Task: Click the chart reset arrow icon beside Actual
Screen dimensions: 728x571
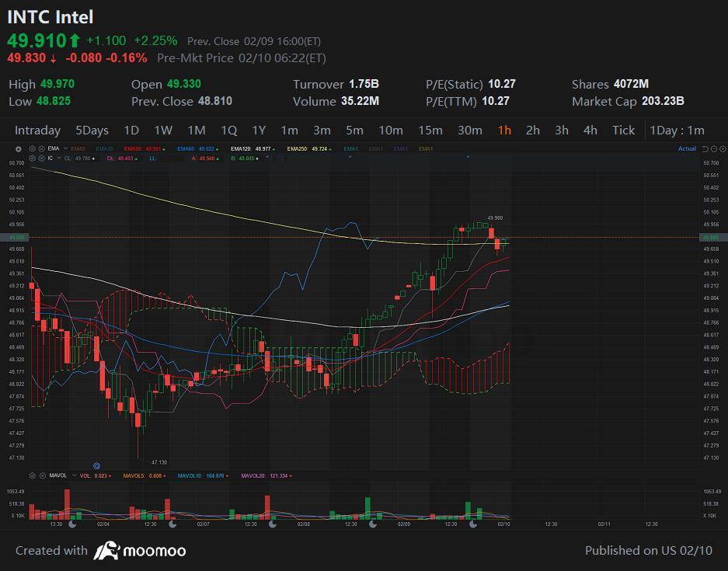Action: pos(705,148)
